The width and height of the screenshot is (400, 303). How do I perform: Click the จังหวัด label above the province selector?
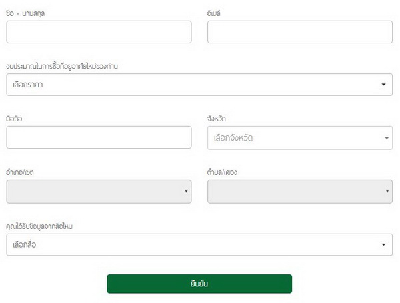(x=217, y=119)
